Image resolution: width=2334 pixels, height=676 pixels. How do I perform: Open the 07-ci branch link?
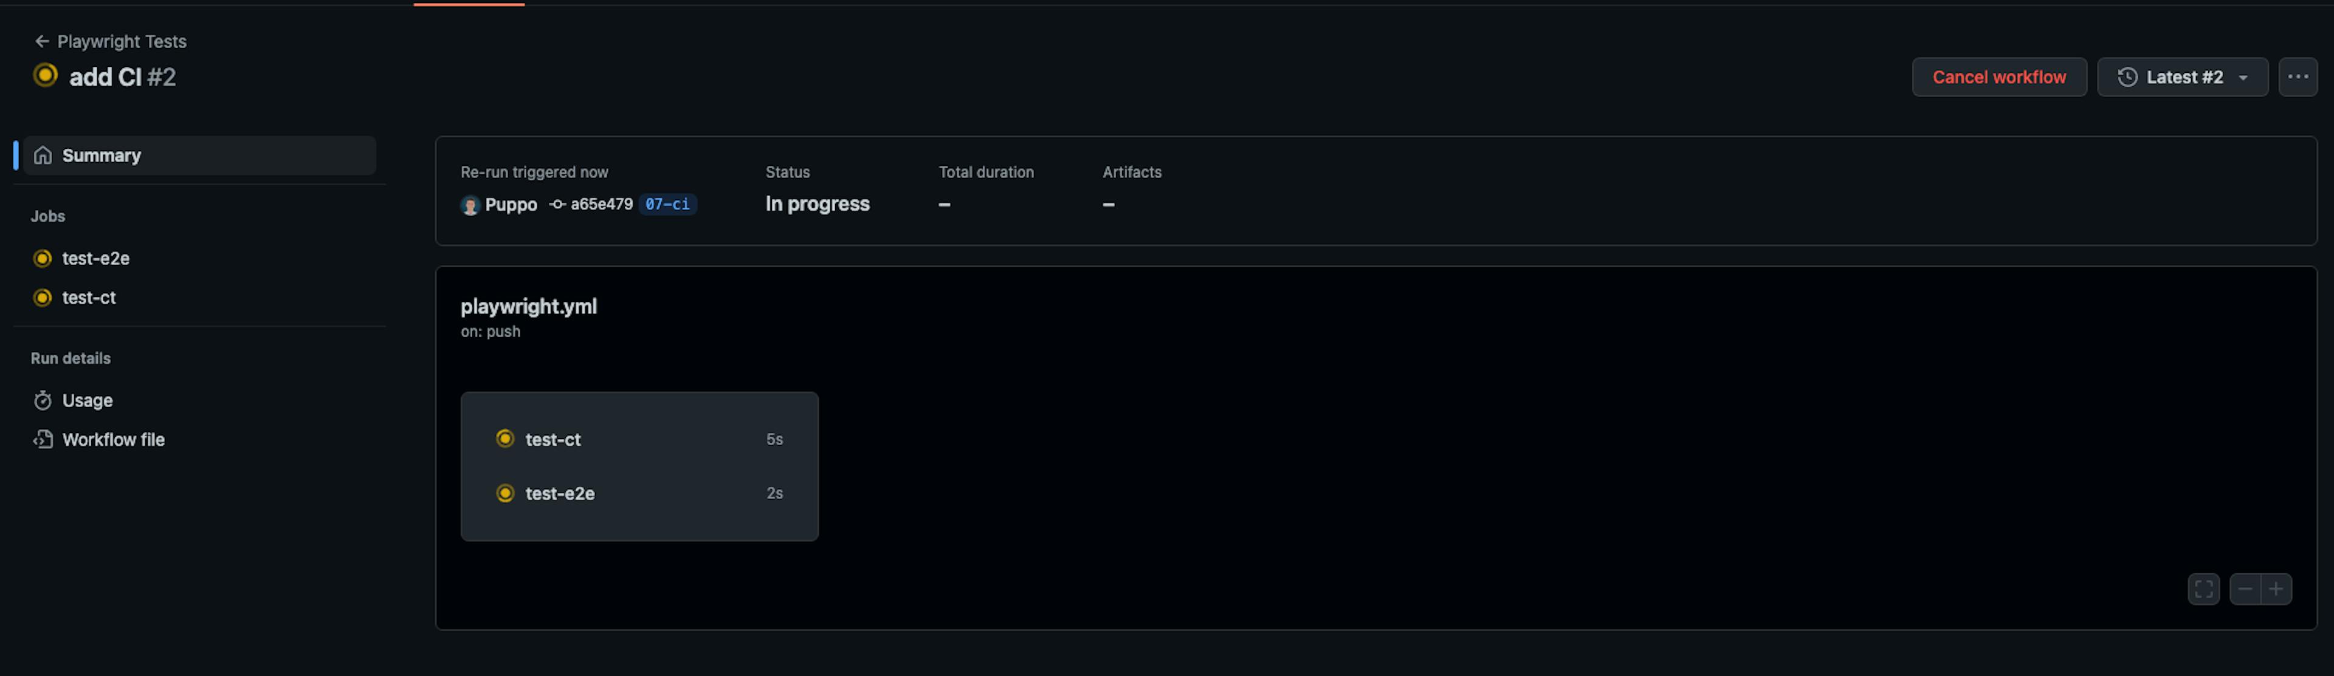click(x=667, y=205)
